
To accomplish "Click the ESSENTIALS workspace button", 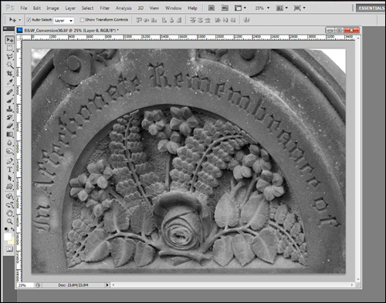I will click(371, 8).
